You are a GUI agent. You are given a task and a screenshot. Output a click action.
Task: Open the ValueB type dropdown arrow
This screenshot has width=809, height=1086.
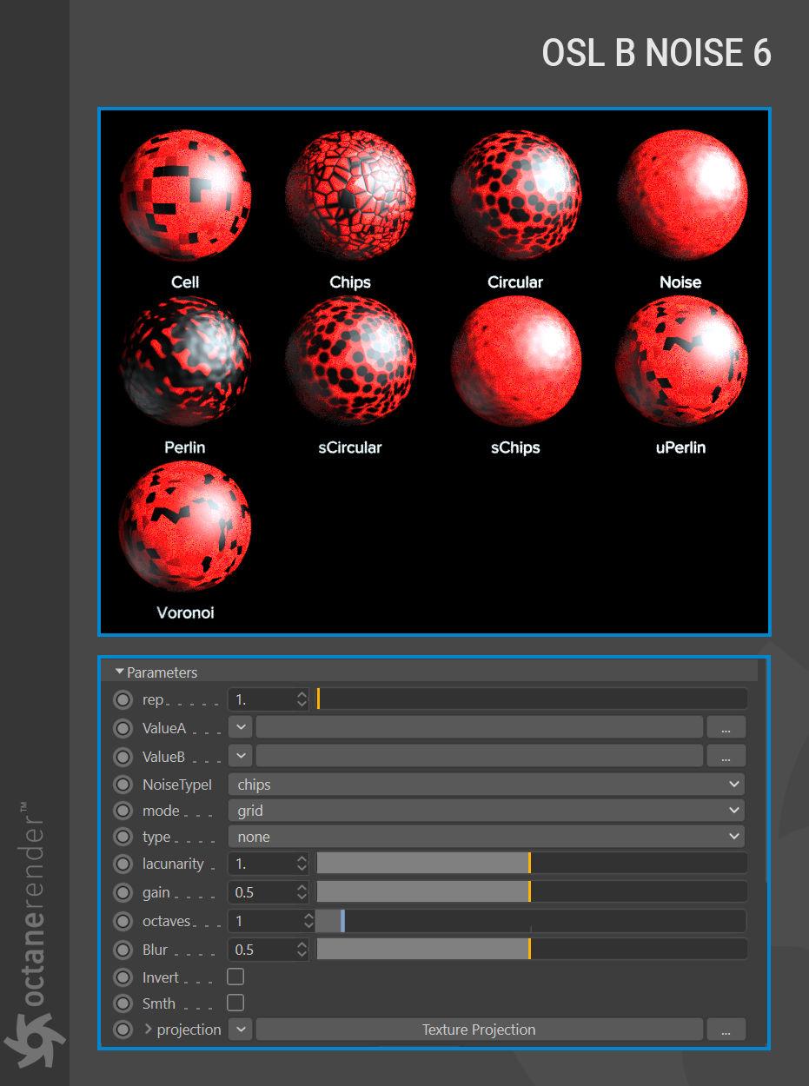tap(241, 756)
